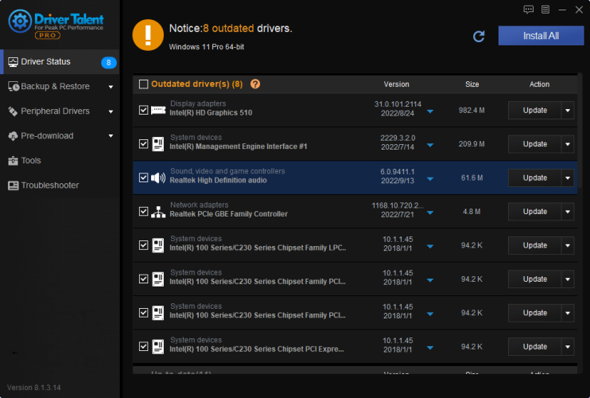This screenshot has height=398, width=590.
Task: Open Tools section
Action: pos(60,161)
